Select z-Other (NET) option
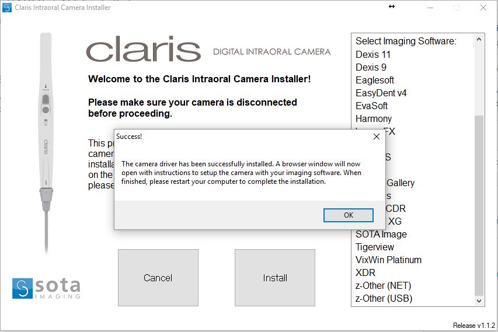 [x=384, y=285]
